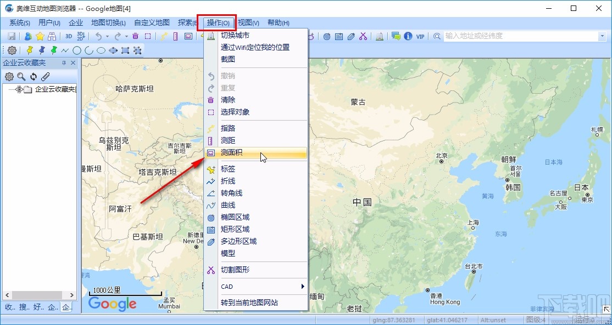The height and width of the screenshot is (325, 612).
Task: Click the scissors cut shape toolbar icon
Action: (x=363, y=36)
